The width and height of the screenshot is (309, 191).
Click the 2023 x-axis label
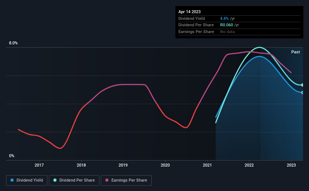(x=291, y=165)
